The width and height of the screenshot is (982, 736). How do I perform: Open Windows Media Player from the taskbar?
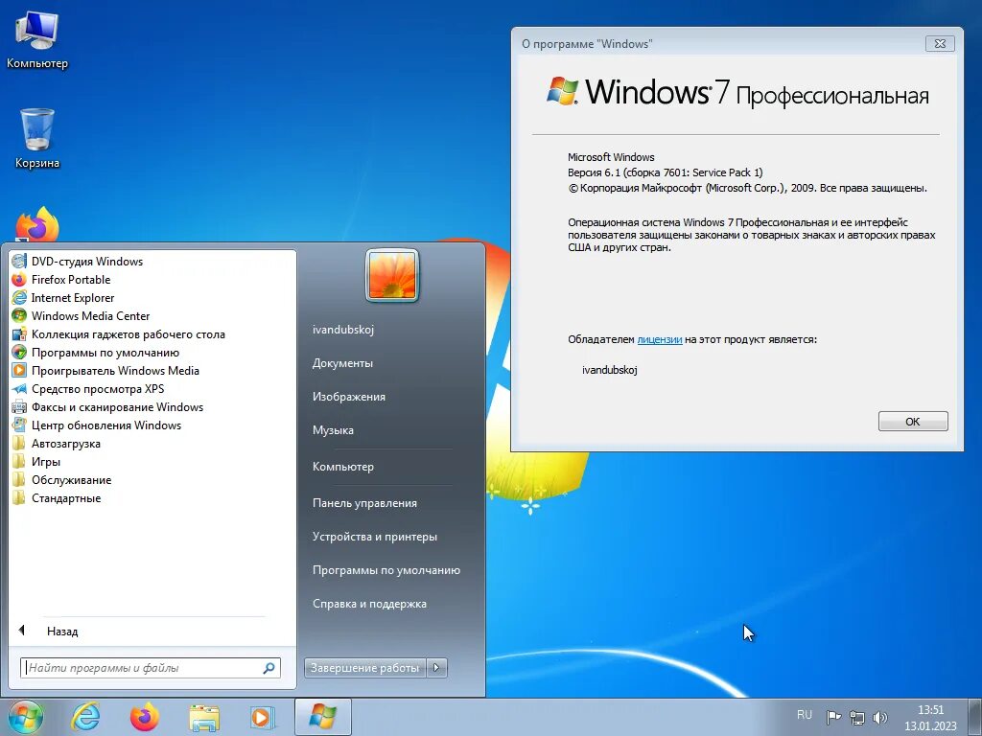click(262, 716)
